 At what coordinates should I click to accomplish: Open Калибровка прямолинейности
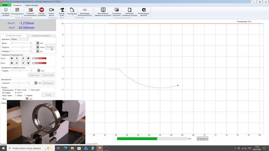click(x=85, y=12)
